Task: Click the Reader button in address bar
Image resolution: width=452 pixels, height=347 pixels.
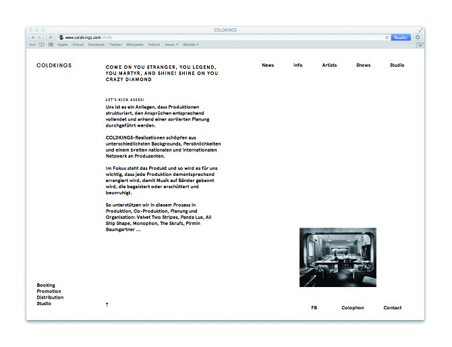Action: click(401, 38)
